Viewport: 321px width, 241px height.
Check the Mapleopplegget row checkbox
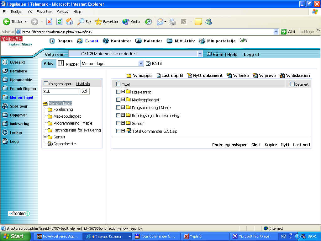(118, 99)
